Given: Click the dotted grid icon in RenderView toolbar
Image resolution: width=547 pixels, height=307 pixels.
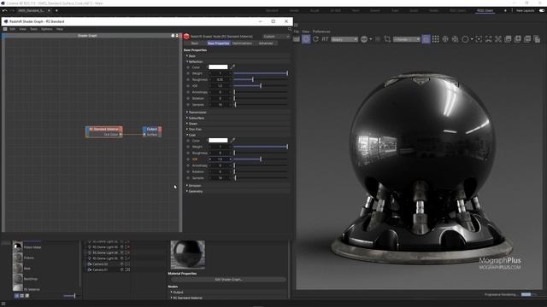Looking at the screenshot, I should point(435,39).
